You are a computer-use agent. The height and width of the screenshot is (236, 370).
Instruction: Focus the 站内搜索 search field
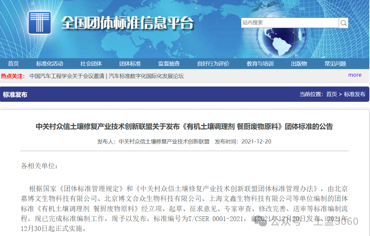[x=290, y=23]
